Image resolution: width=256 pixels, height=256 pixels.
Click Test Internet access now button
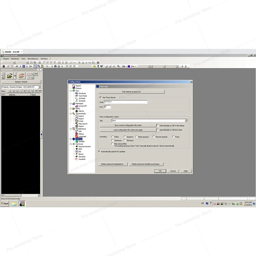point(131,92)
